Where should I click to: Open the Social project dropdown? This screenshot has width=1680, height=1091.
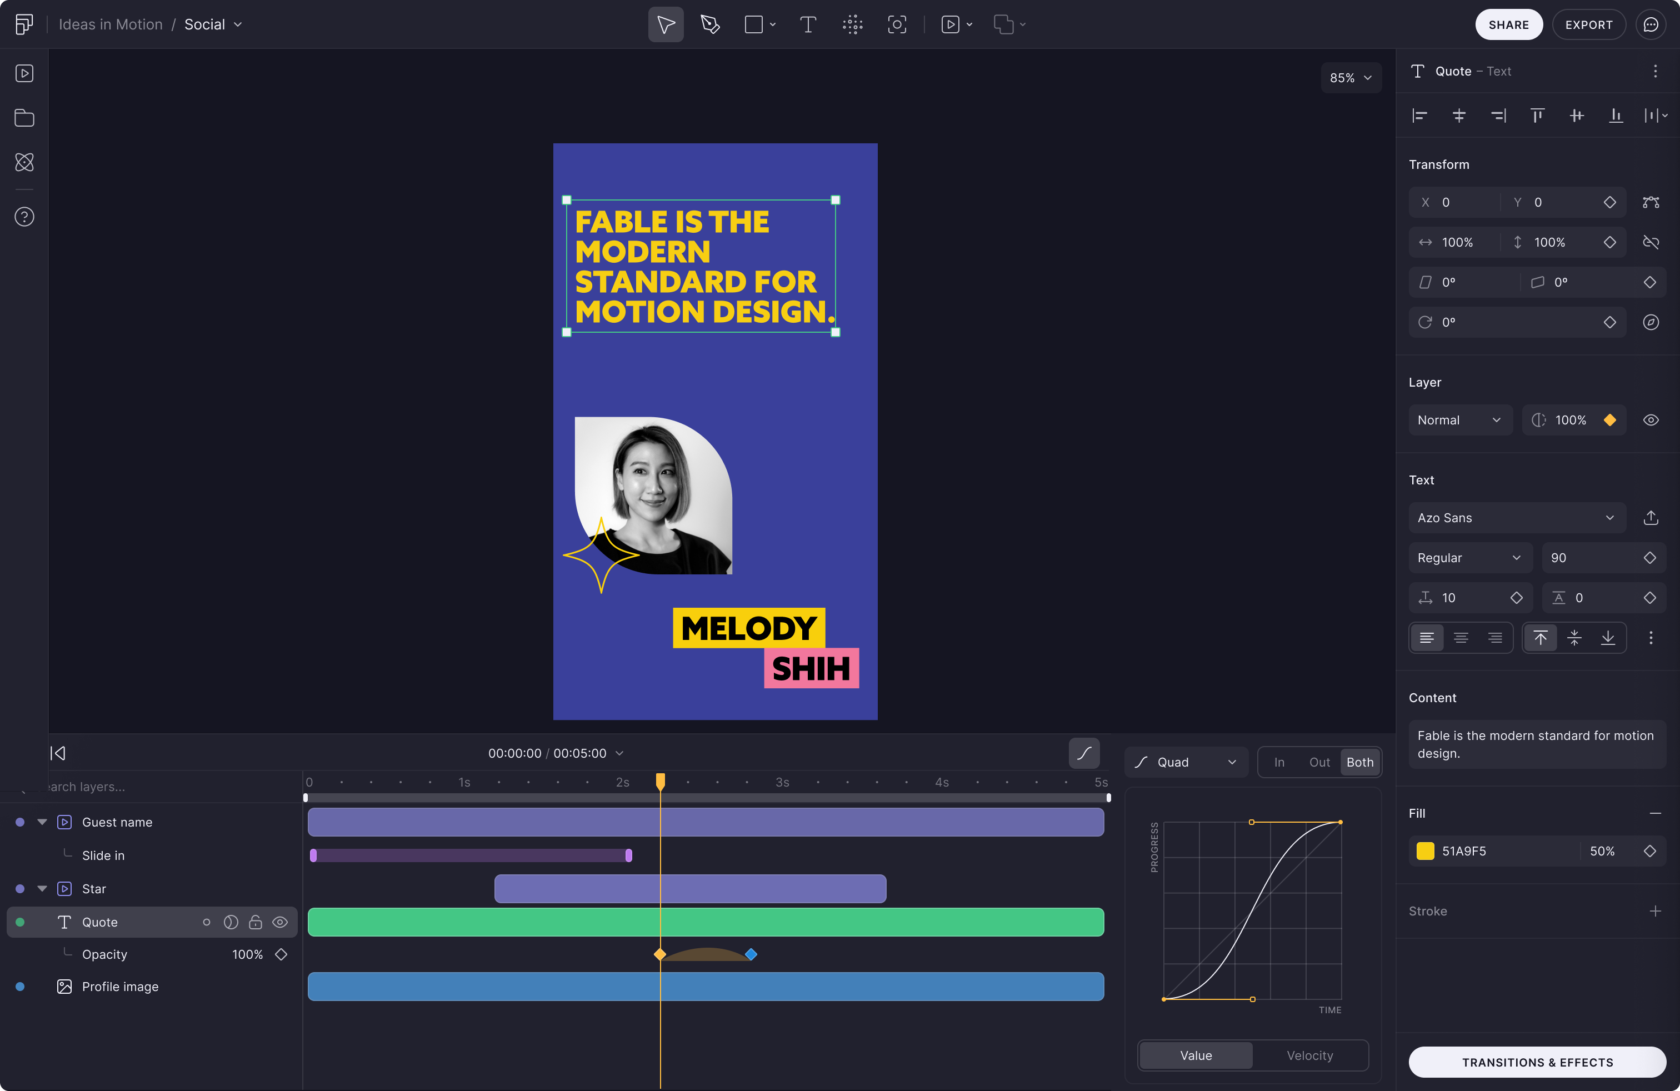(x=212, y=23)
